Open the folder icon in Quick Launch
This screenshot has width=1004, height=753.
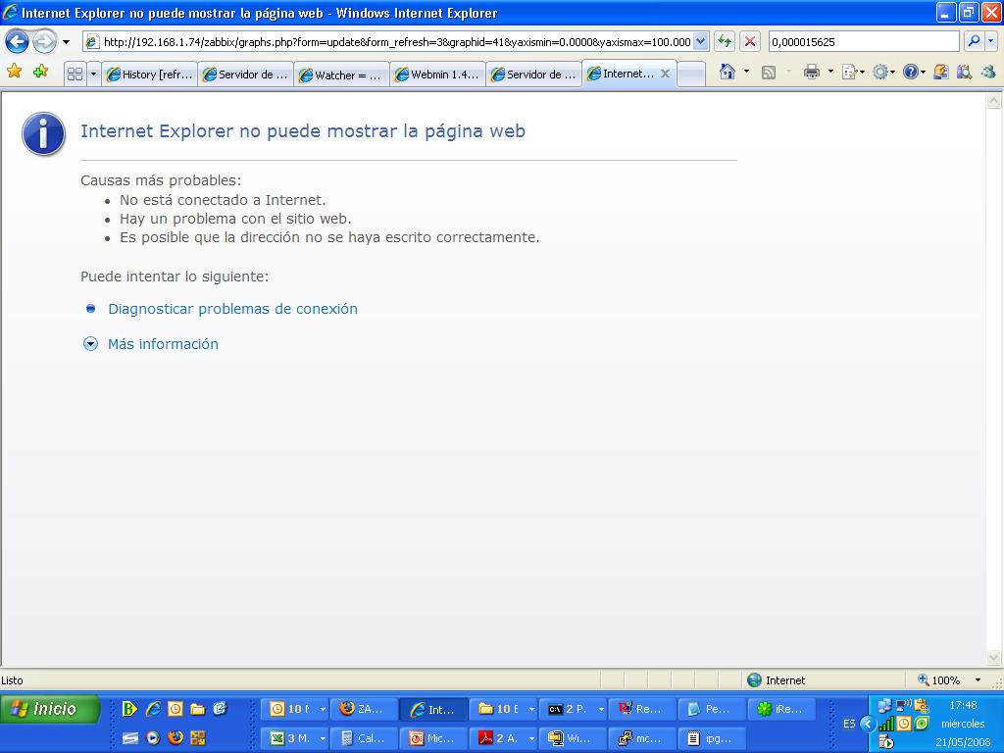(197, 709)
